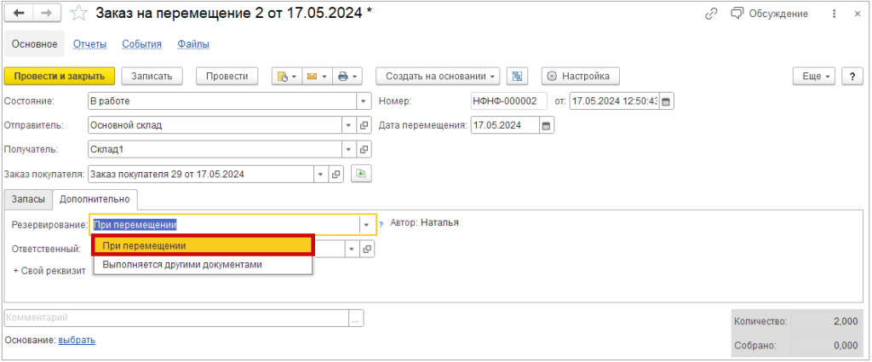The width and height of the screenshot is (872, 362).
Task: Open the email send icon menu
Action: click(316, 76)
